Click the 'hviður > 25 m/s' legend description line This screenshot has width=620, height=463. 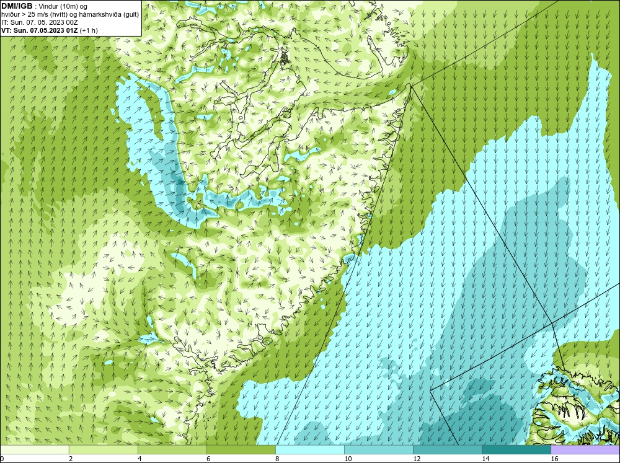[70, 14]
